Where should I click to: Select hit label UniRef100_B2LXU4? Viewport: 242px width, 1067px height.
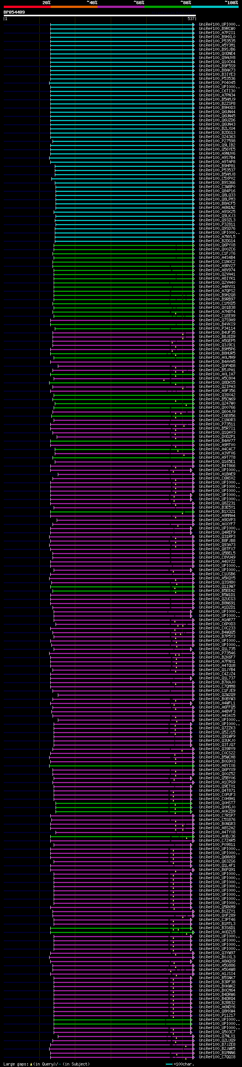[x=217, y=128]
